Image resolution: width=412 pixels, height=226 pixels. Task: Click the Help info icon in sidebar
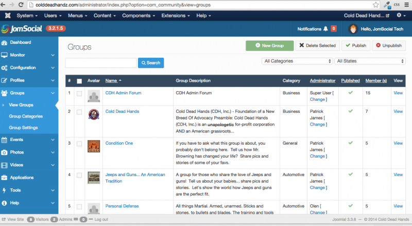click(x=4, y=203)
